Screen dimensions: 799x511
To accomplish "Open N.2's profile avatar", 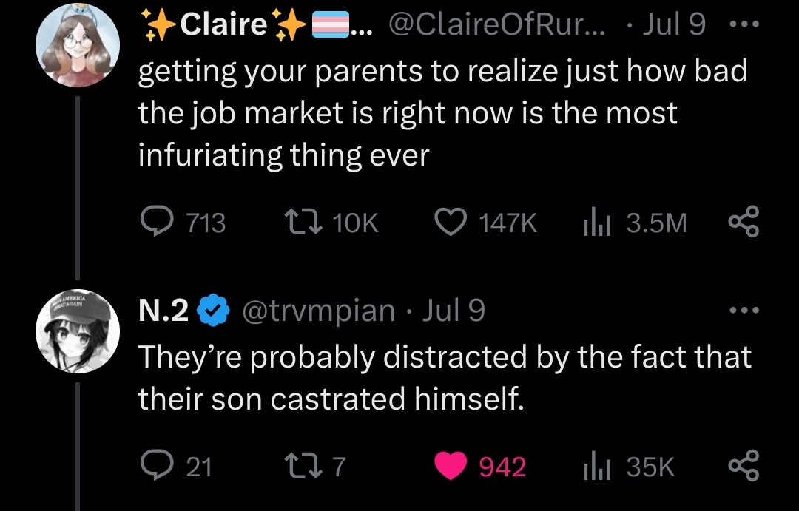I will [x=78, y=330].
